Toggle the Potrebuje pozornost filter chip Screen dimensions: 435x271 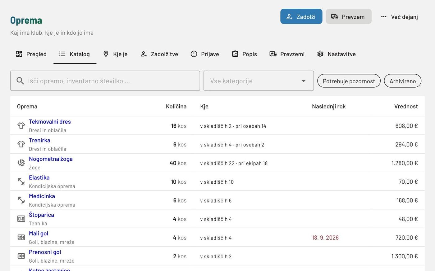click(349, 81)
